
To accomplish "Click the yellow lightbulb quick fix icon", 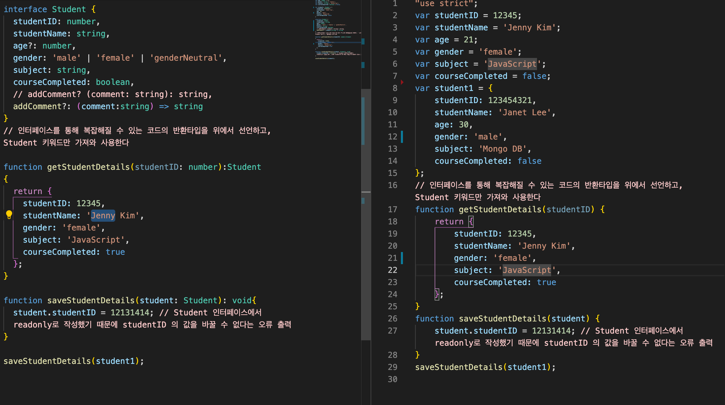I will pos(9,215).
